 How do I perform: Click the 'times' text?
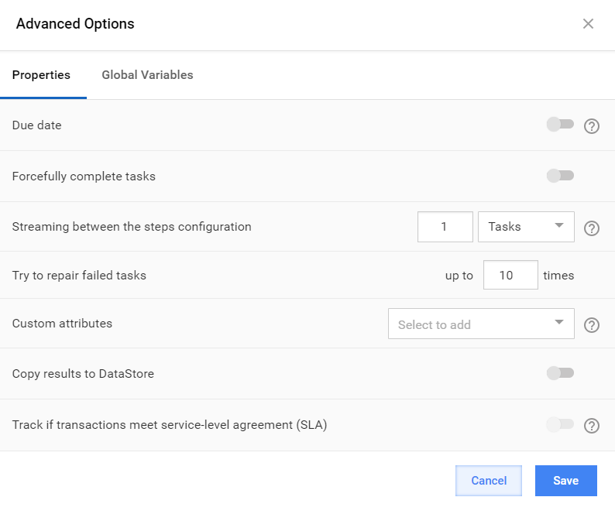[558, 275]
